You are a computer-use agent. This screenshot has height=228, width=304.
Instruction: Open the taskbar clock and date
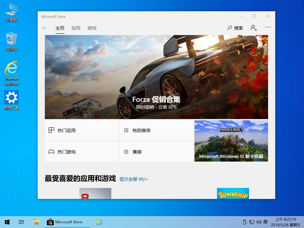pos(286,222)
